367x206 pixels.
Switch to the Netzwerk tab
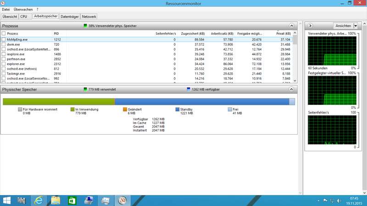click(x=89, y=16)
